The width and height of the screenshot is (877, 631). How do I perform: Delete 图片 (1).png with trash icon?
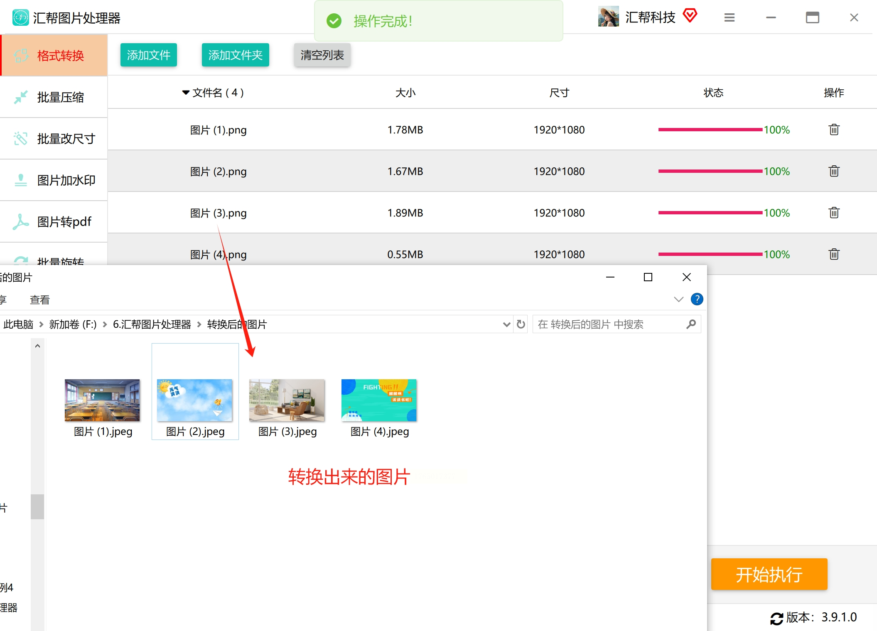[834, 130]
